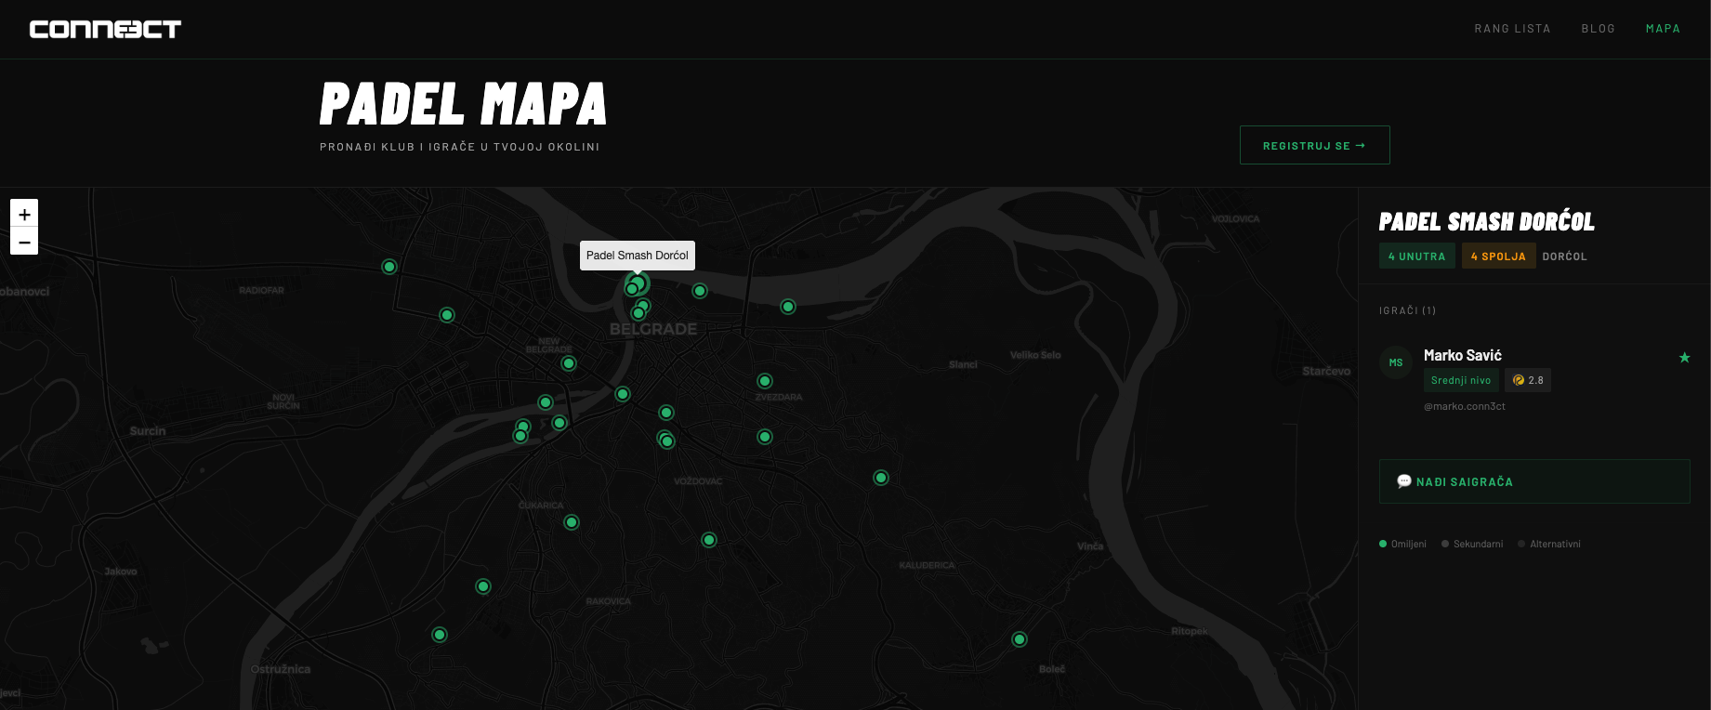Click the club marker near Čukarica label

572,522
